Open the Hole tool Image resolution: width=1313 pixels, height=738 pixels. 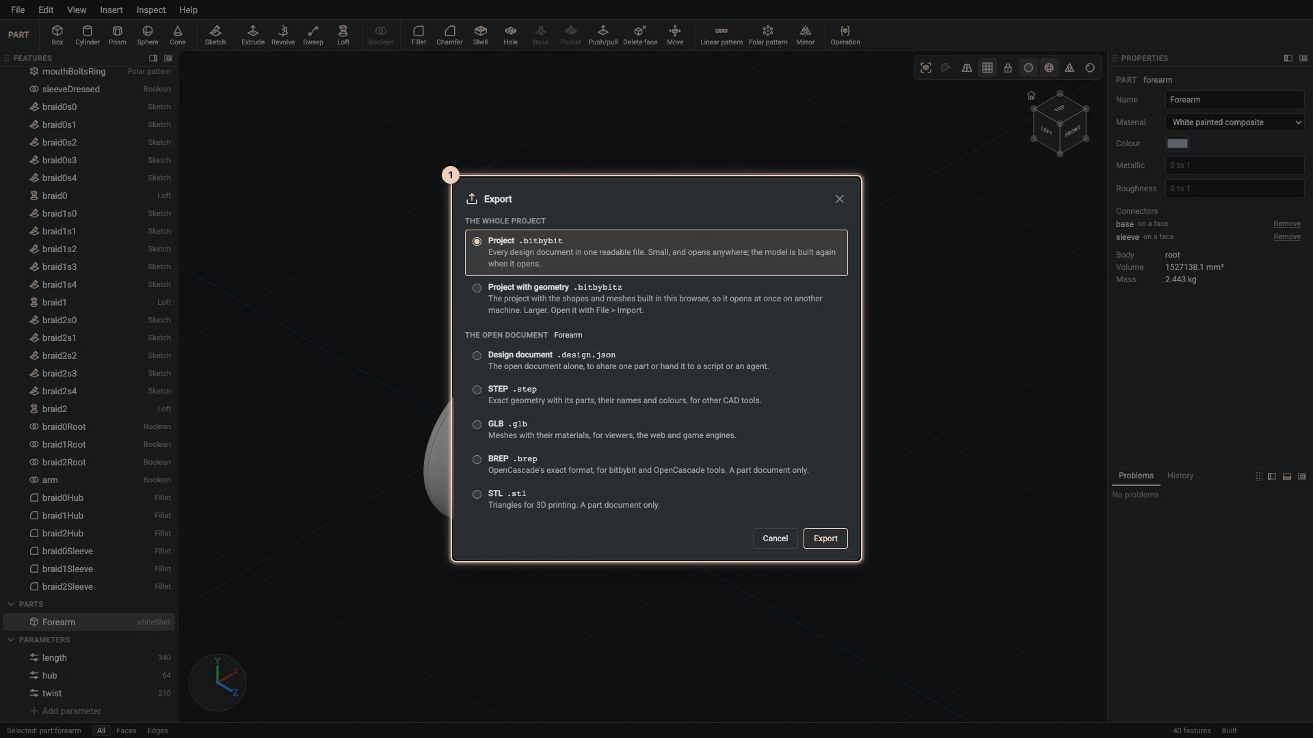[x=511, y=35]
